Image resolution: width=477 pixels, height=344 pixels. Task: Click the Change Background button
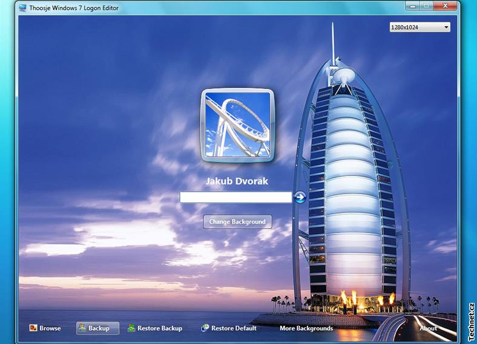(237, 222)
